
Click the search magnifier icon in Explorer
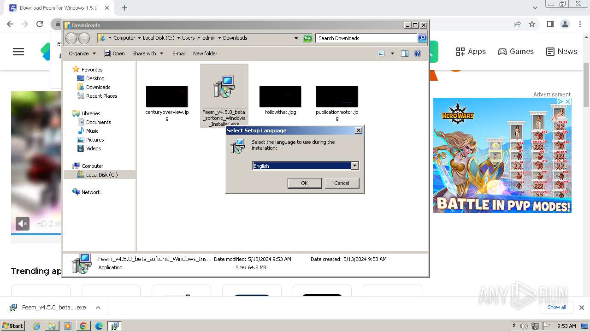coord(422,38)
